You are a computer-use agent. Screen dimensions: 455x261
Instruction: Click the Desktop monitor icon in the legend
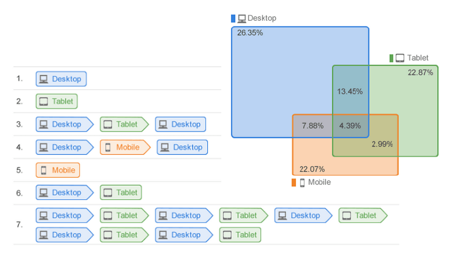(x=242, y=19)
